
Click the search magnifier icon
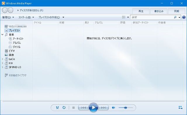tap(175, 17)
